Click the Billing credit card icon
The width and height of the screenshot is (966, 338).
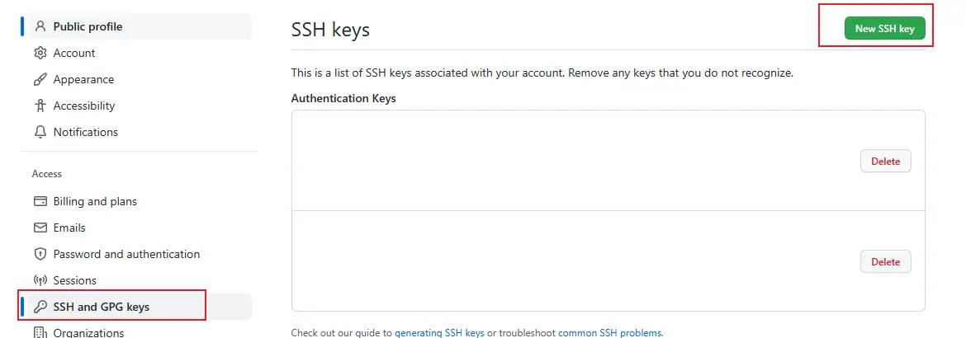(x=40, y=201)
